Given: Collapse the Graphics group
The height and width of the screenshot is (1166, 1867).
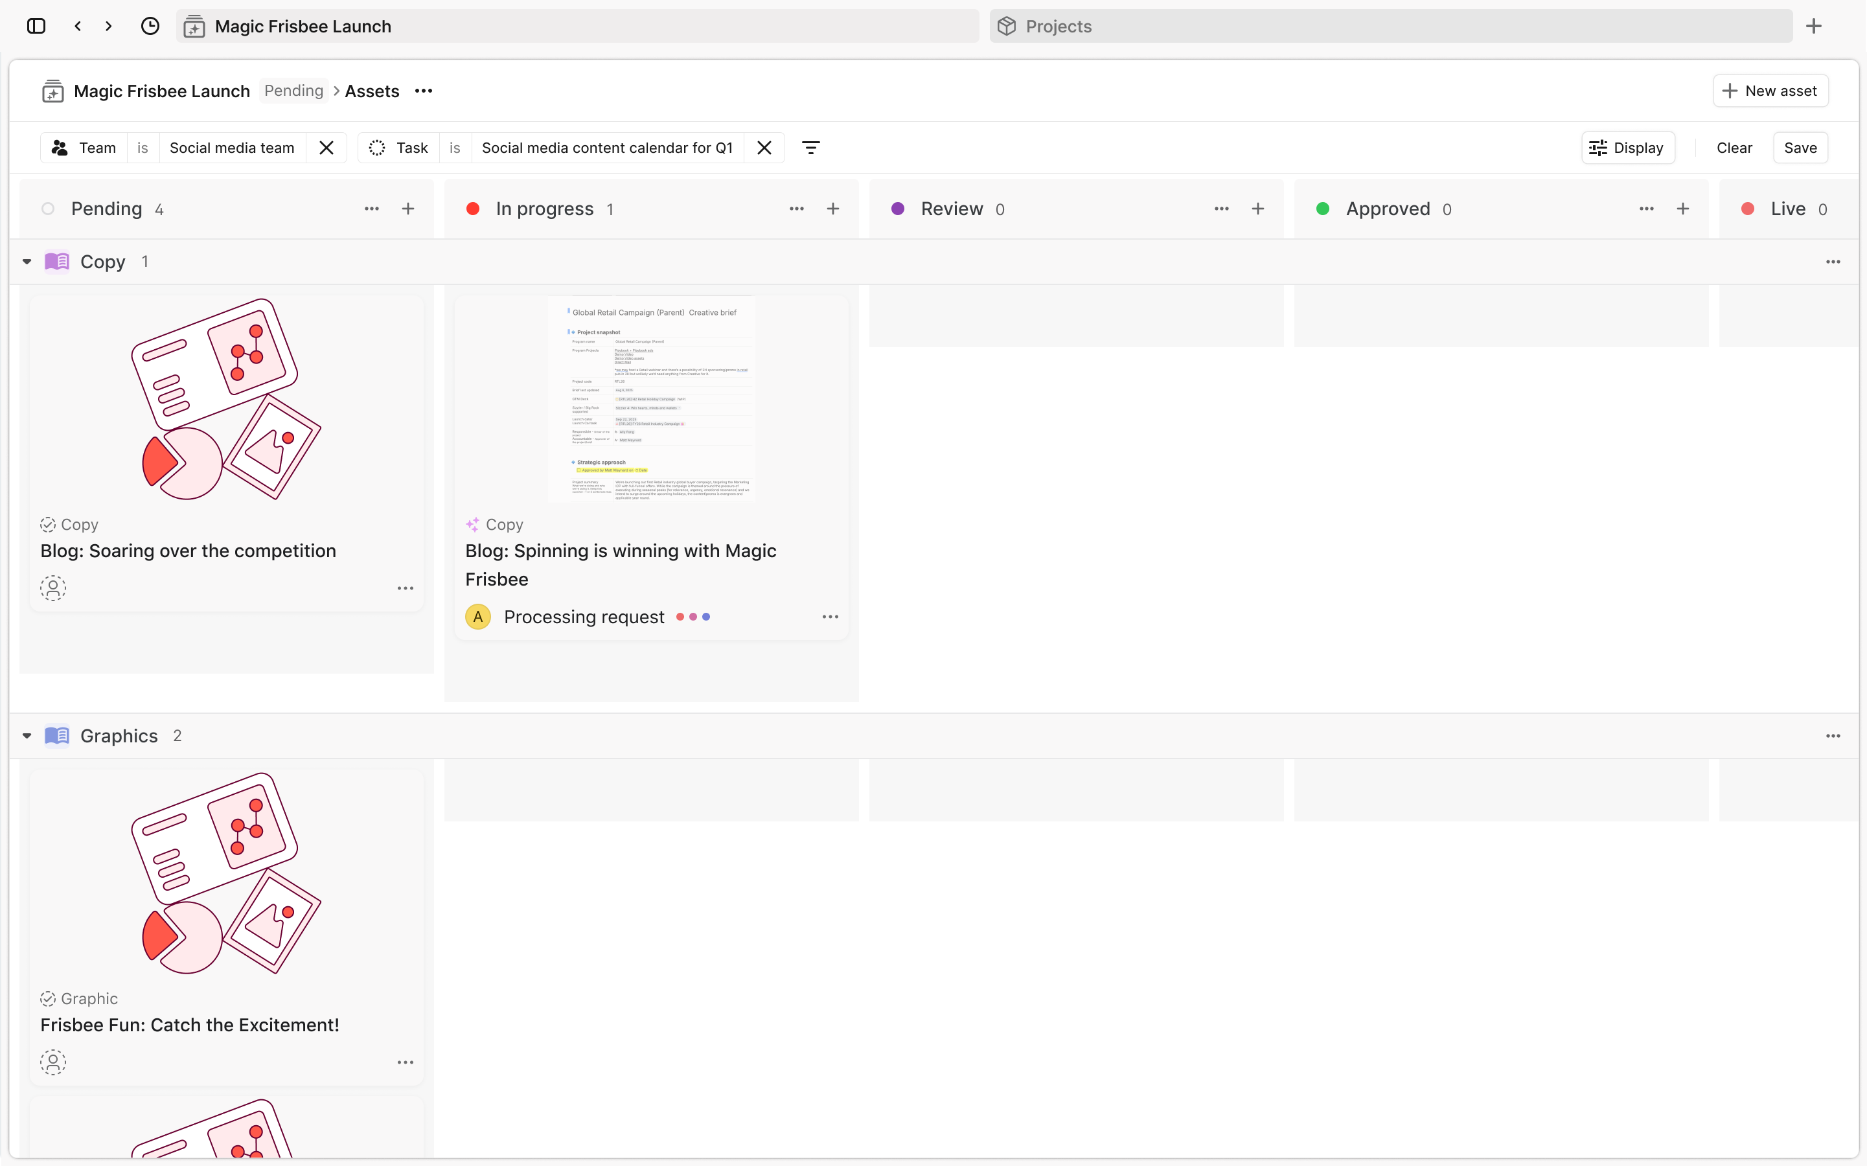Looking at the screenshot, I should pyautogui.click(x=27, y=737).
